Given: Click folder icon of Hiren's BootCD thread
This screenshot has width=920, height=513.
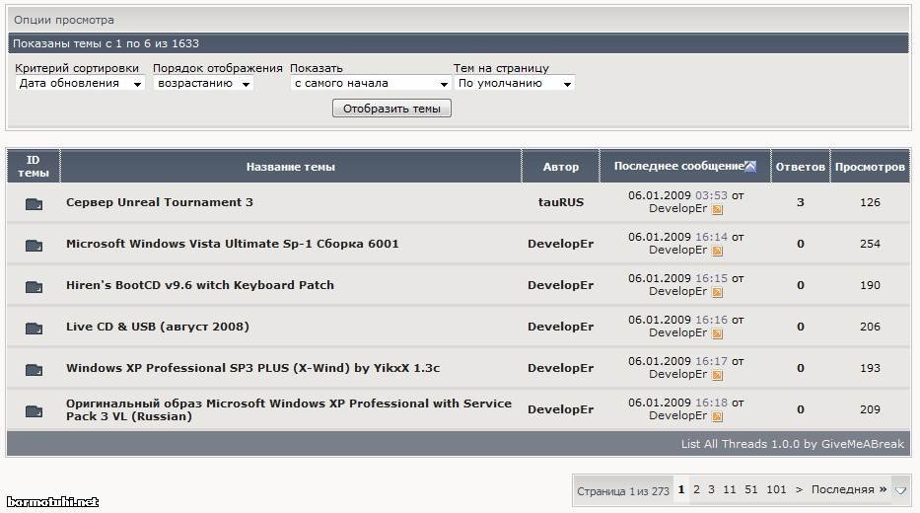Looking at the screenshot, I should 34,286.
